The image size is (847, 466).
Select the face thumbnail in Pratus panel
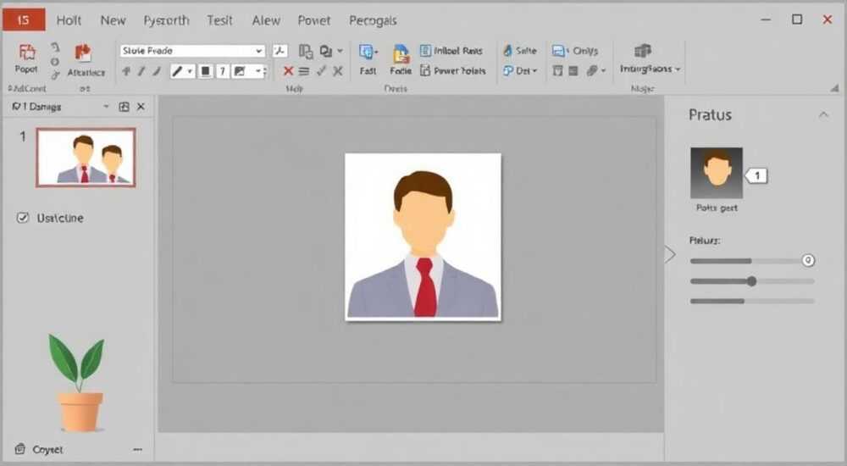(x=717, y=173)
